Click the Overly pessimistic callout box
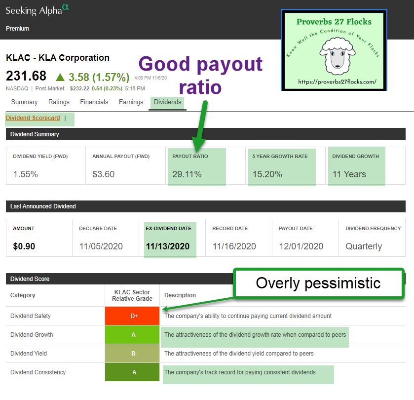414x400 pixels. 318,283
